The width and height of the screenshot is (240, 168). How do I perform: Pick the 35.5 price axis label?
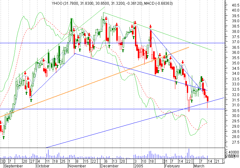point(235,58)
